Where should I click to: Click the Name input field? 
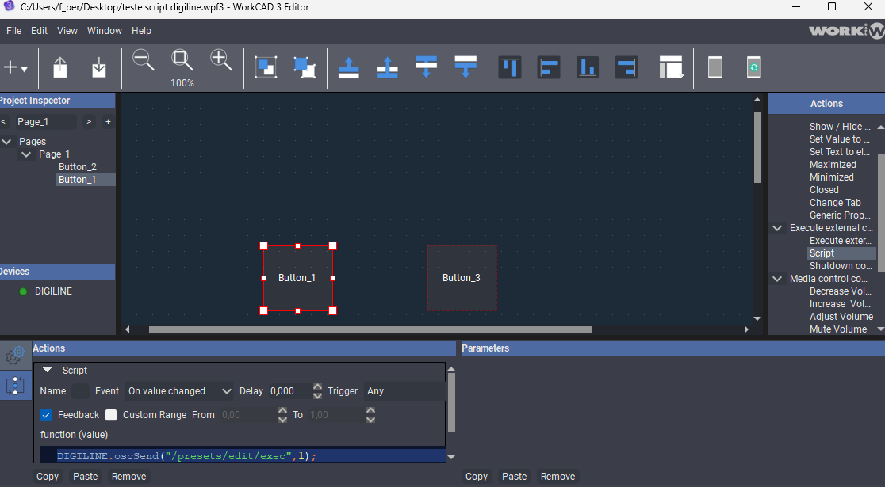click(81, 391)
